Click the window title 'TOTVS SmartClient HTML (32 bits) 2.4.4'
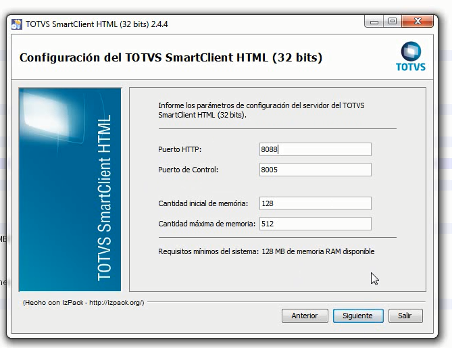This screenshot has width=452, height=348. point(97,24)
